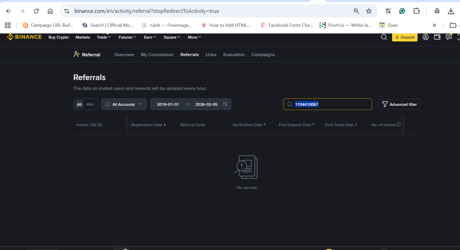Open the All Accounts dropdown

[x=124, y=104]
